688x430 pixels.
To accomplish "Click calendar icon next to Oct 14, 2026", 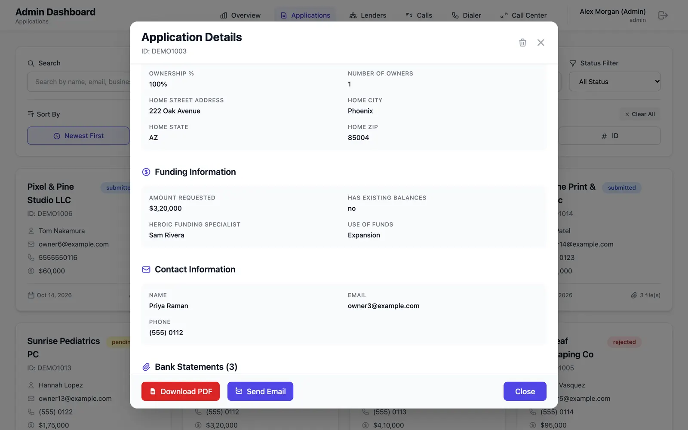I will 31,295.
